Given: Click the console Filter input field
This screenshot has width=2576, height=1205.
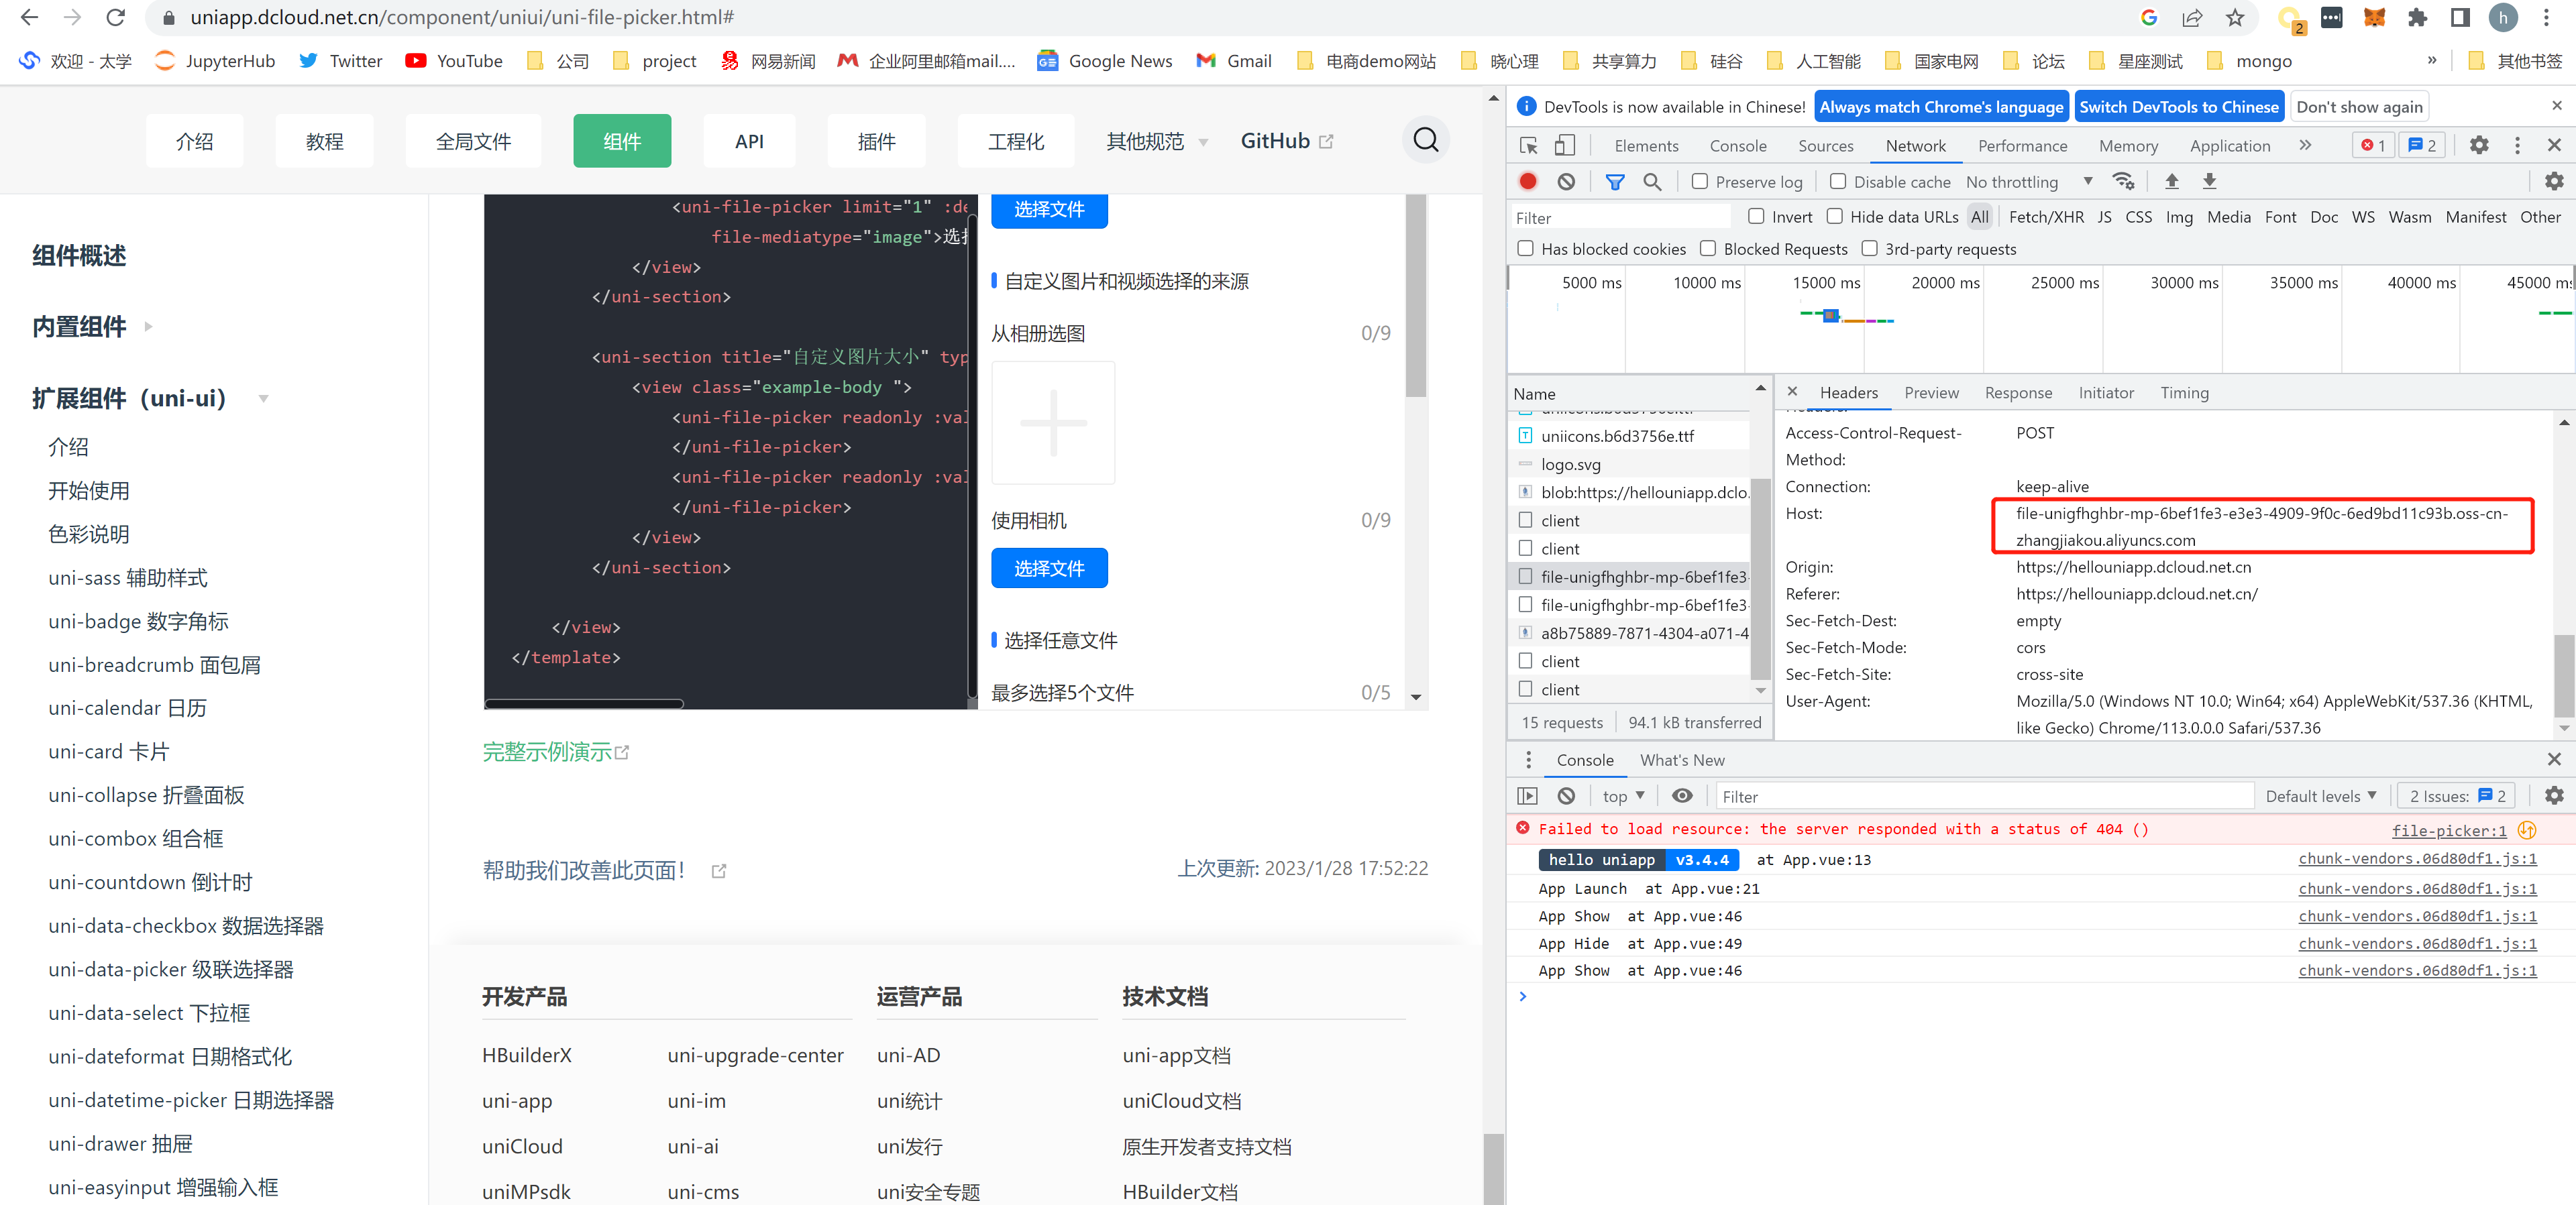Looking at the screenshot, I should pos(1984,796).
